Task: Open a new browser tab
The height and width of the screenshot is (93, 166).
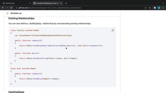Action: pos(66,3)
